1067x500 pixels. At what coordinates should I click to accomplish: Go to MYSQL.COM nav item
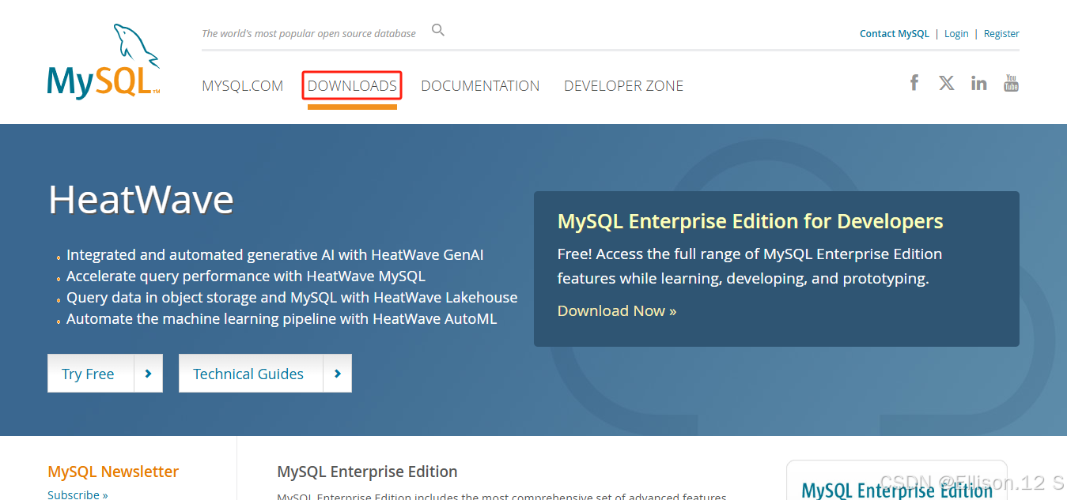coord(243,85)
